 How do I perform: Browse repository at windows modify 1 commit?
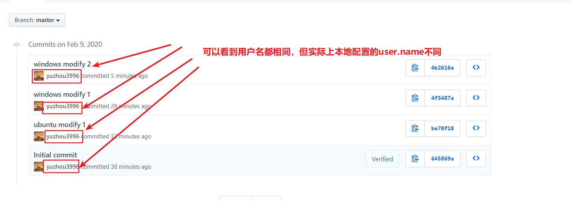(476, 98)
